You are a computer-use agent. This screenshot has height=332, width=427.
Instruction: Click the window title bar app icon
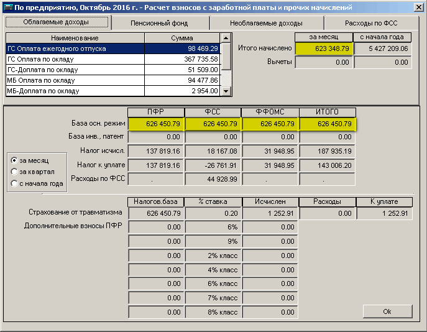tap(8, 8)
